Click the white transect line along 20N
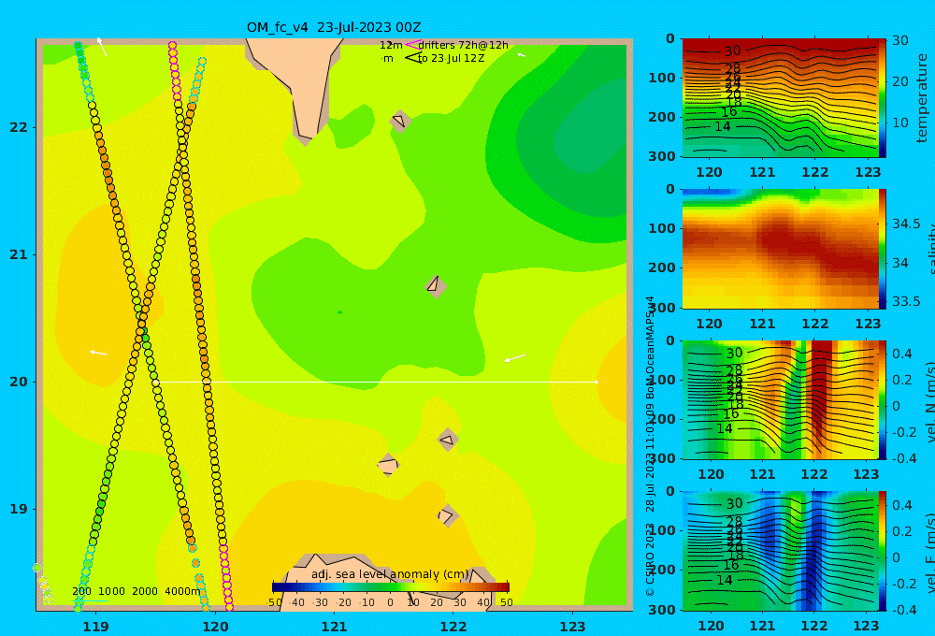The width and height of the screenshot is (935, 636). 376,382
